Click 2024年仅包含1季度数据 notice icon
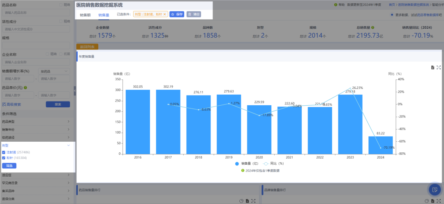 point(243,170)
